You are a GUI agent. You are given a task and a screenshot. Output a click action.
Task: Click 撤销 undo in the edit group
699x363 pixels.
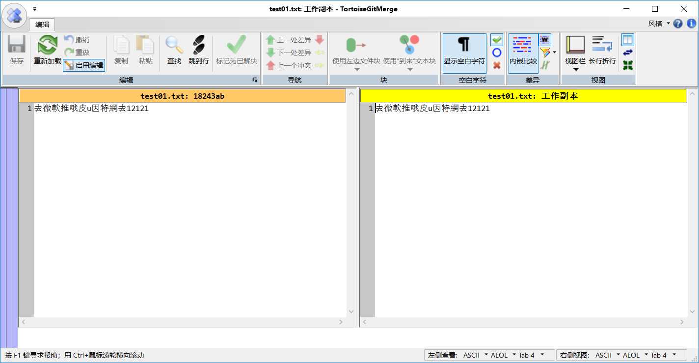[x=77, y=39]
